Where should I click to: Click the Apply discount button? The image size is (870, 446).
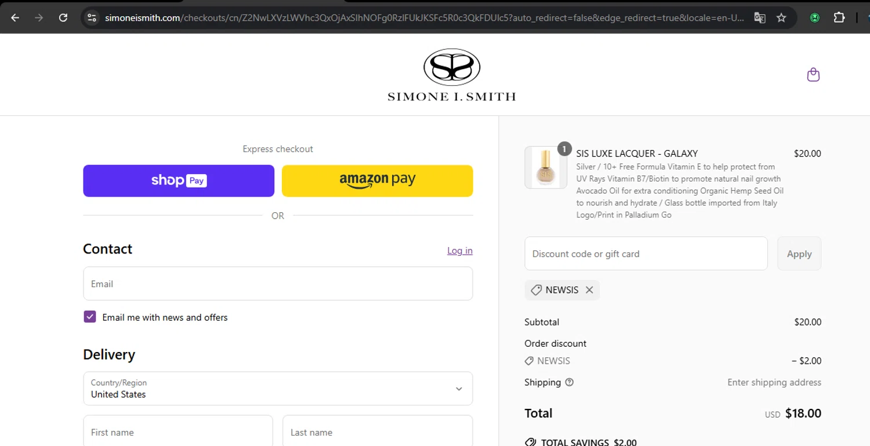tap(799, 253)
